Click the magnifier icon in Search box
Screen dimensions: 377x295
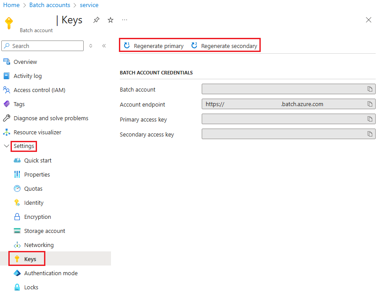[7, 46]
